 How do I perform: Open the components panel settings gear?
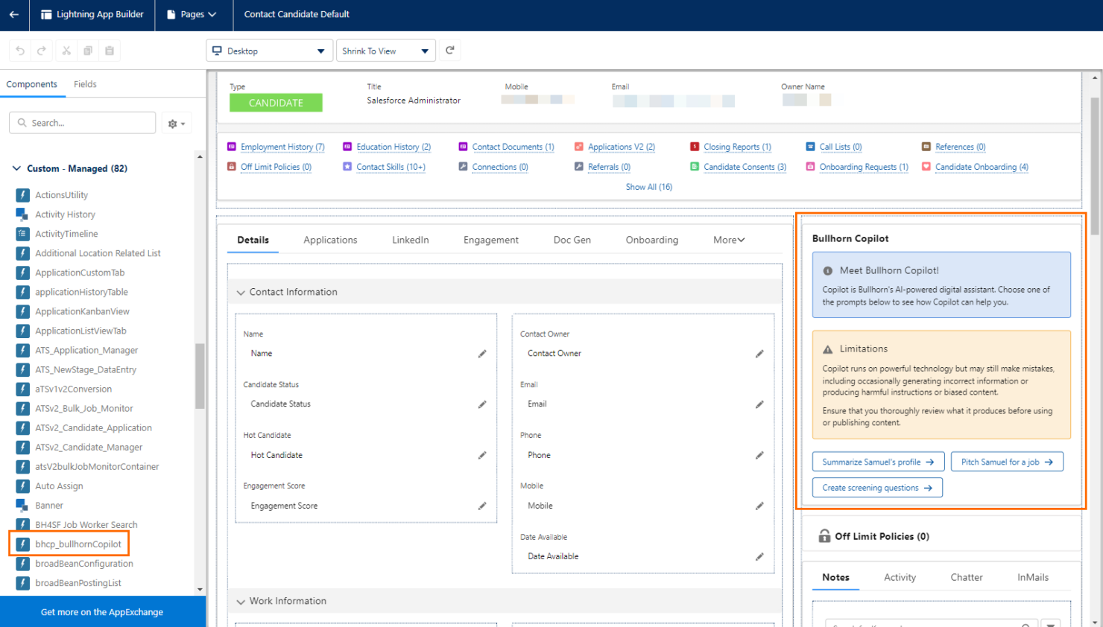click(x=172, y=122)
